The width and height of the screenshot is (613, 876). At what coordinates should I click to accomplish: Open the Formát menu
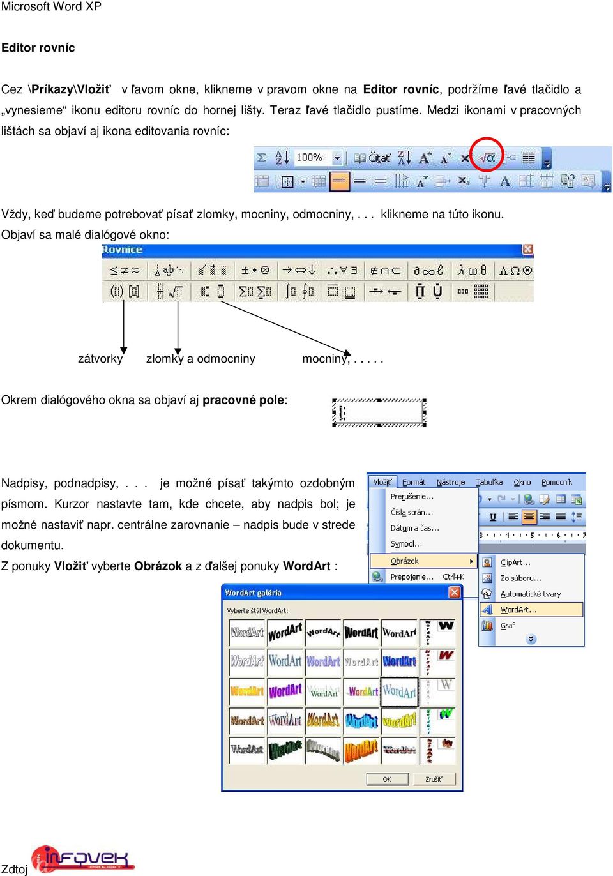click(x=414, y=482)
